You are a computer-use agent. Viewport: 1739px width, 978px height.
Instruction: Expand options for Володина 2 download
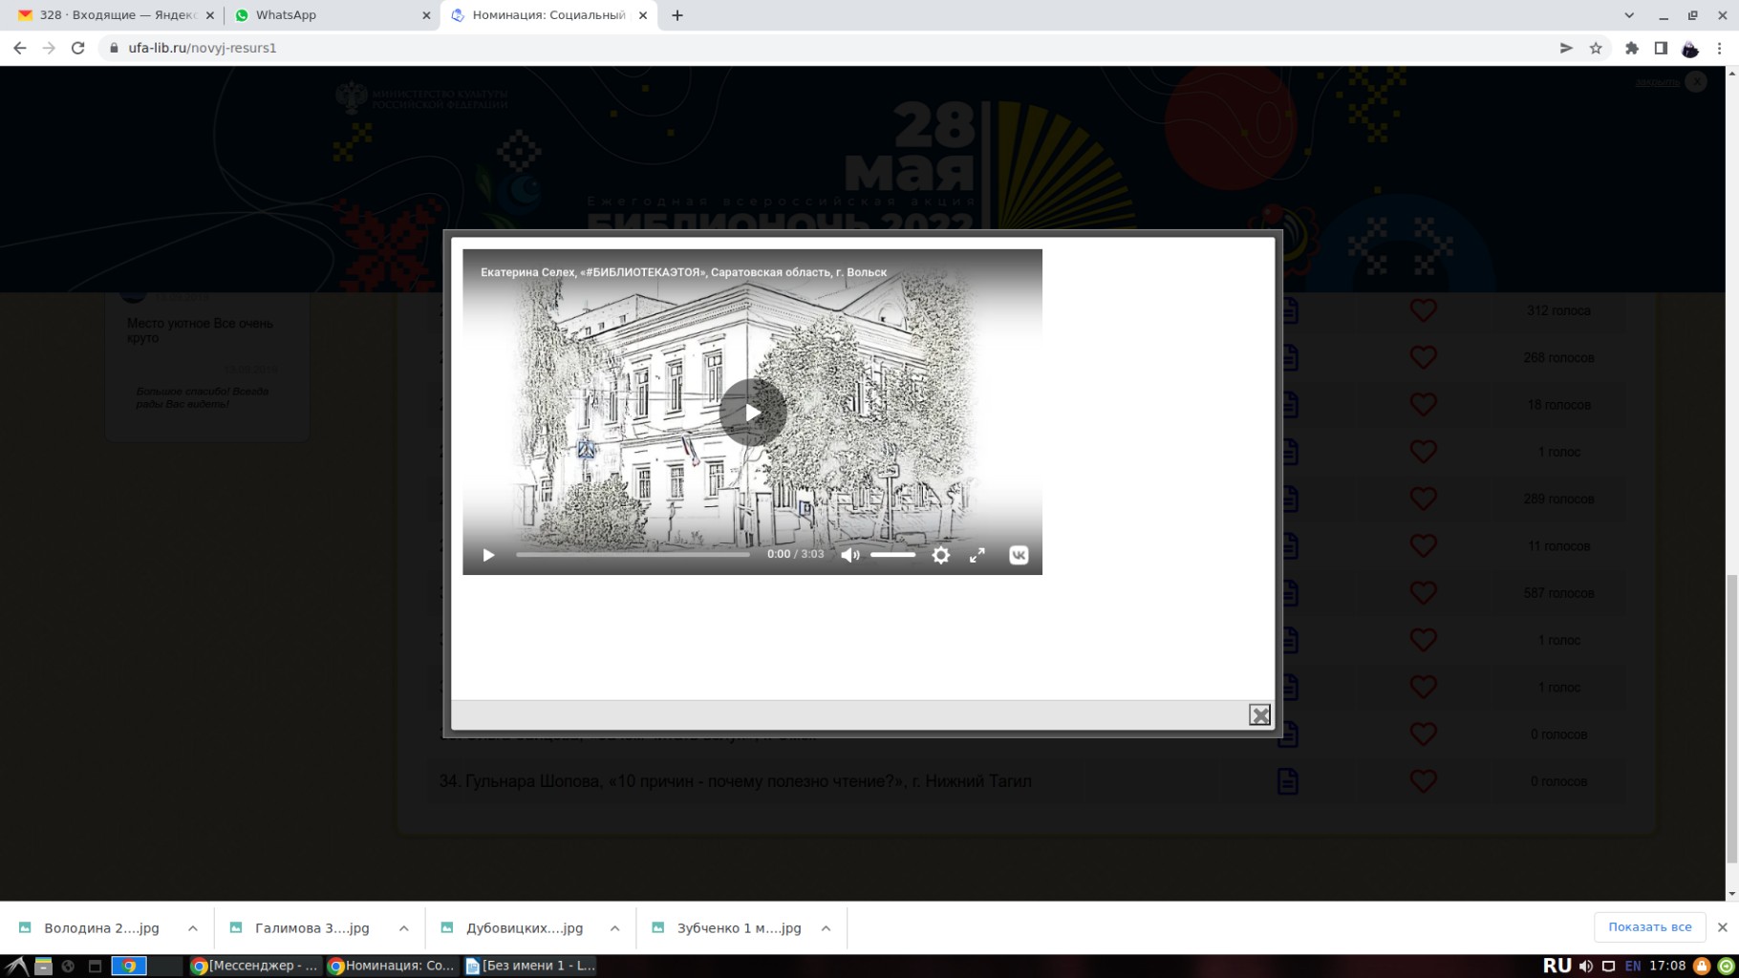193,928
